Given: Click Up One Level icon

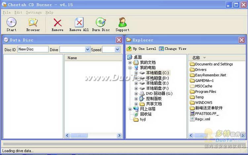Looking at the screenshot, I should tap(129, 49).
